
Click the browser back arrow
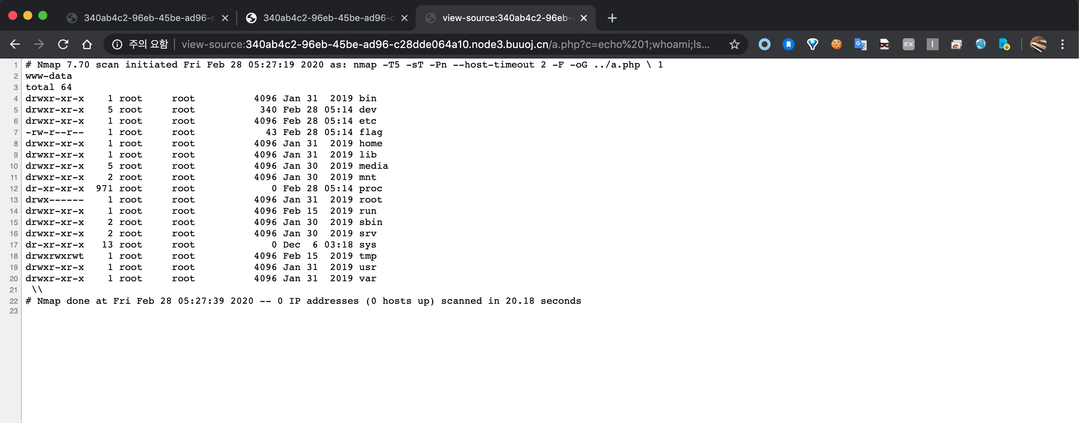(x=15, y=44)
